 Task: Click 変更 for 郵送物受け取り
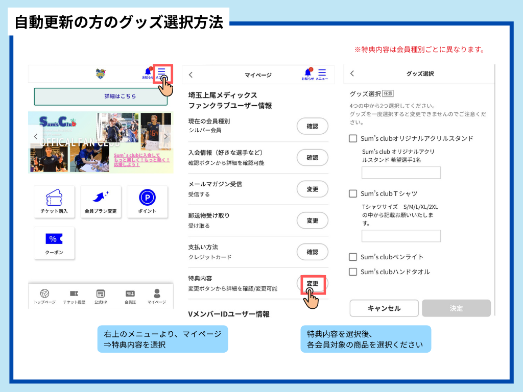tap(313, 220)
